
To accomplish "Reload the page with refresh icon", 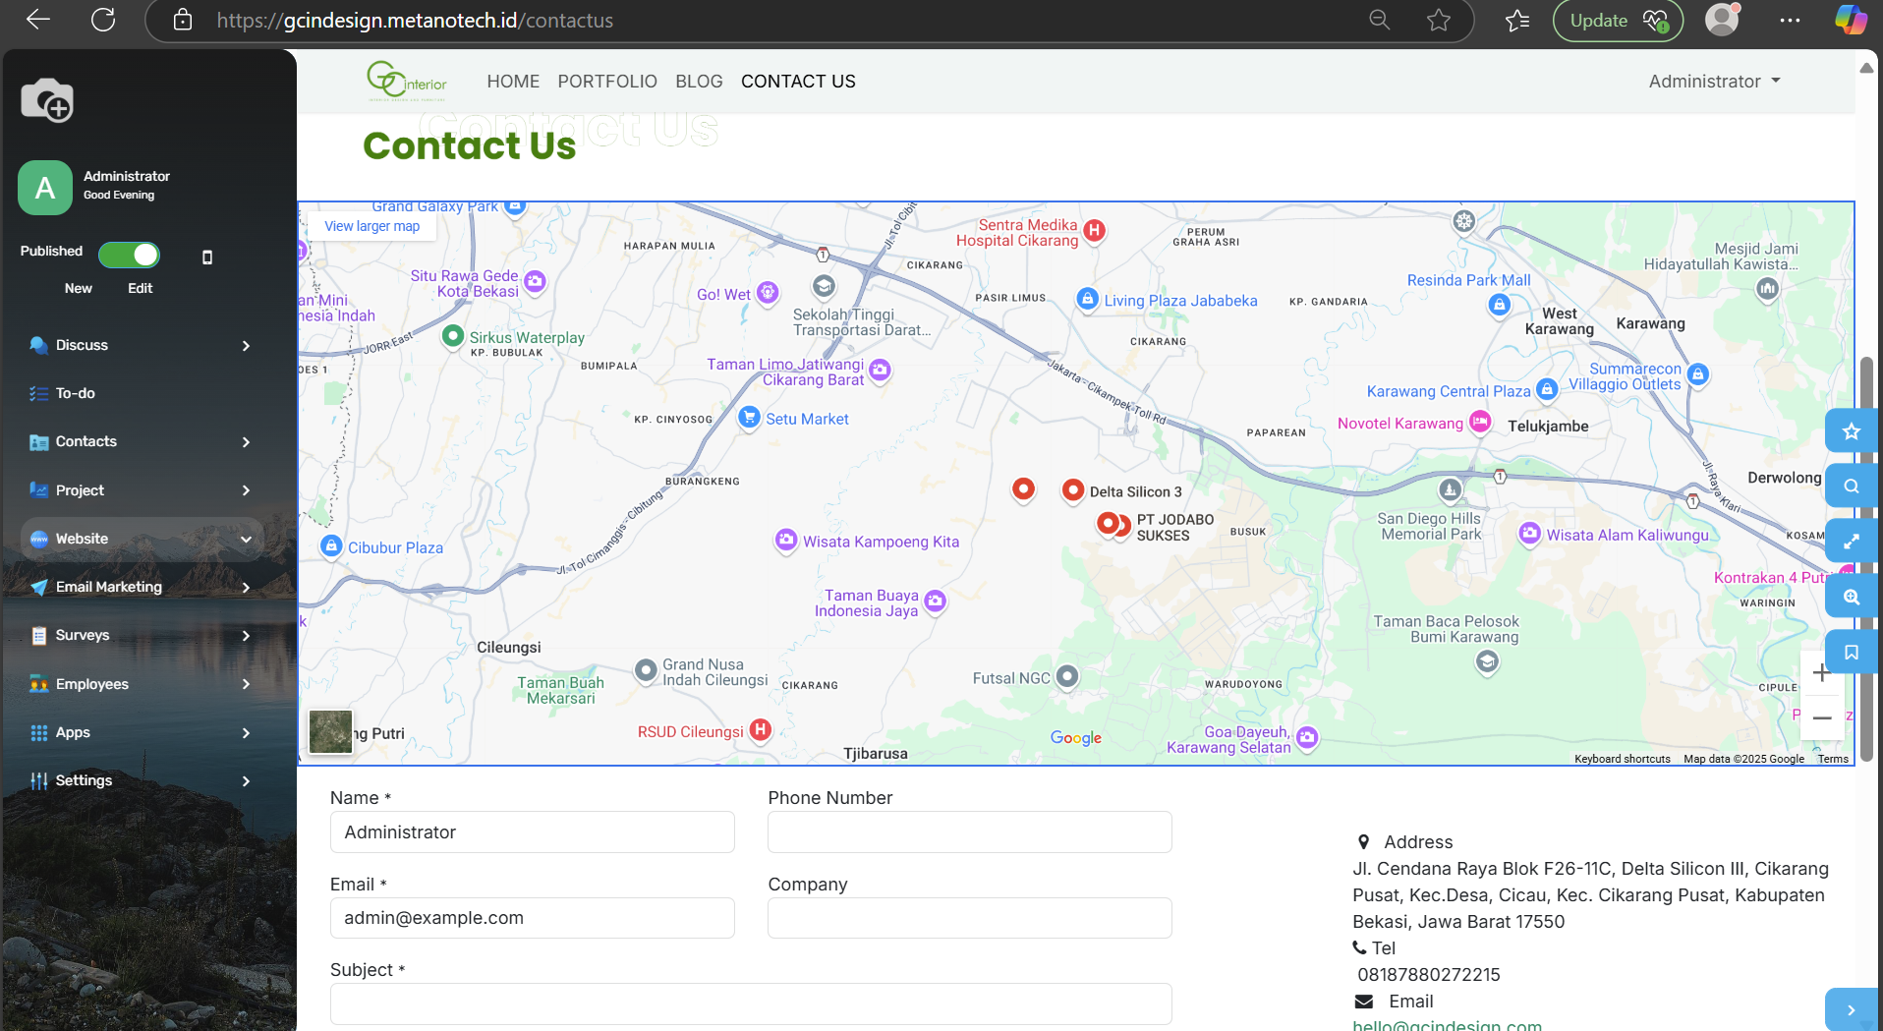I will point(103,20).
